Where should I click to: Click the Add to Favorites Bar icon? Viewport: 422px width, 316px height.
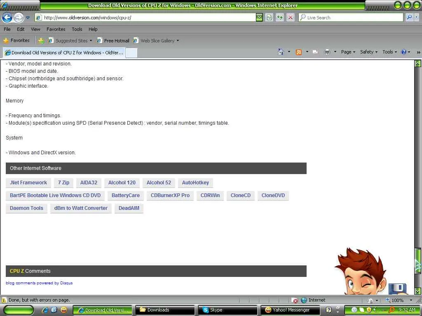pyautogui.click(x=41, y=41)
